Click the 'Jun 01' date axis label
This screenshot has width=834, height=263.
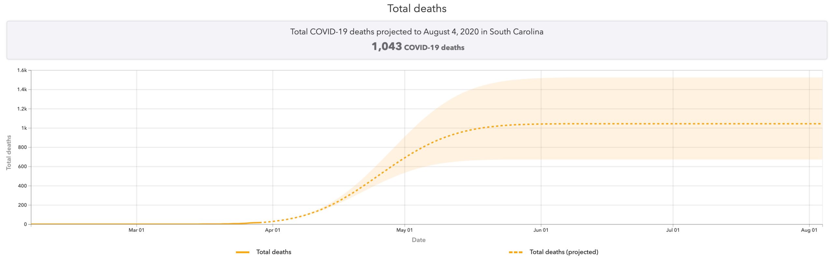541,230
